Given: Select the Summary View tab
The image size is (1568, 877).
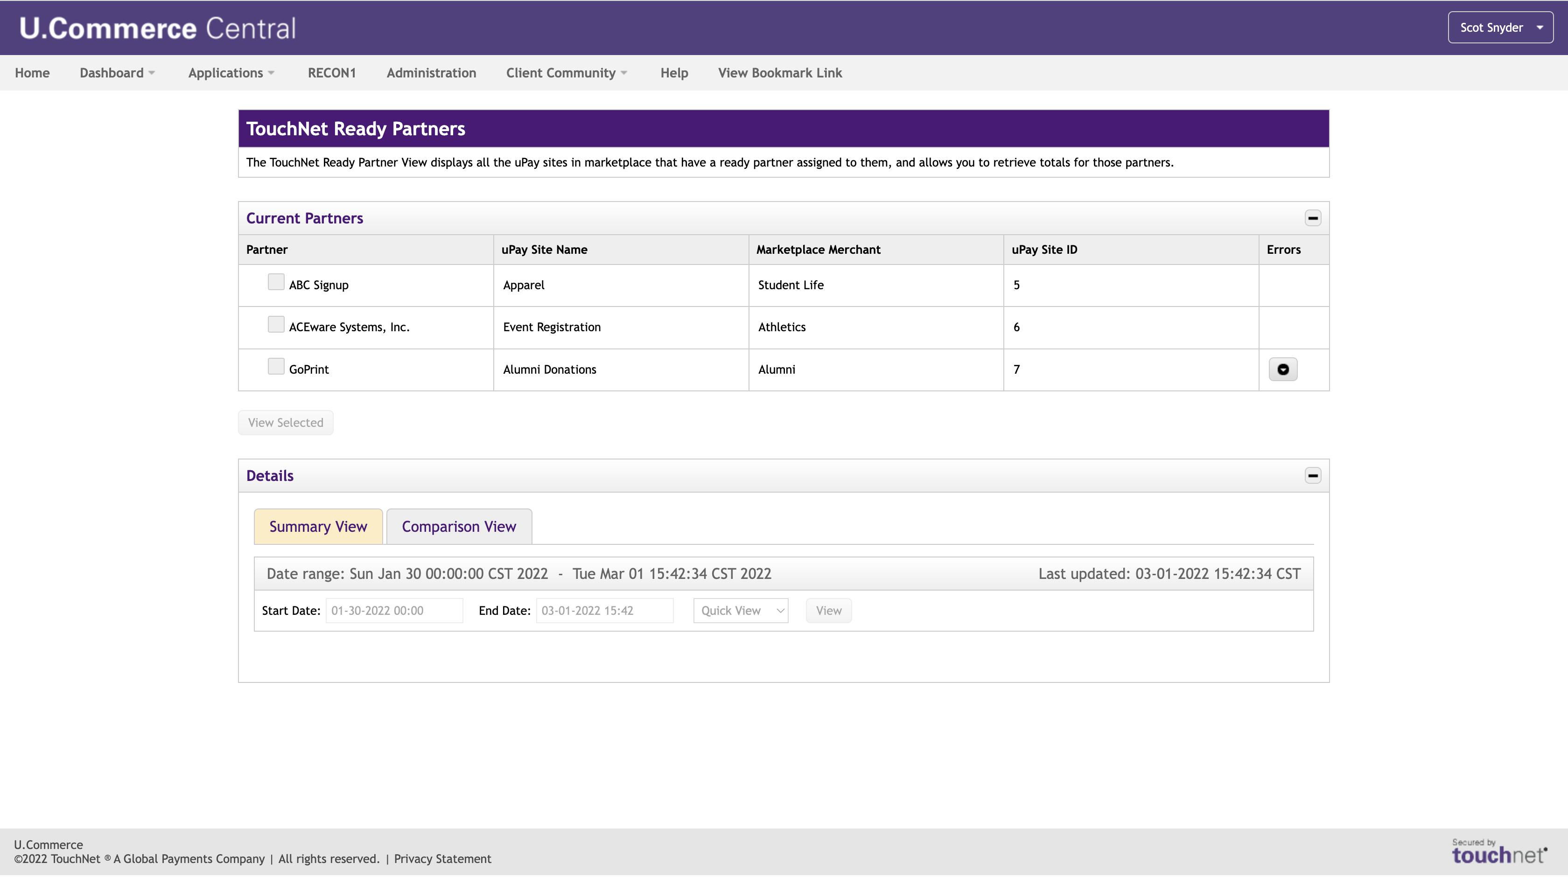Looking at the screenshot, I should coord(318,527).
